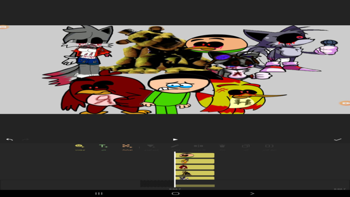This screenshot has width=350, height=197.
Task: Add a new sticker
Action: 80,147
